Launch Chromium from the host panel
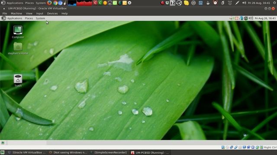Screen dimensions: 277x155 60,3
